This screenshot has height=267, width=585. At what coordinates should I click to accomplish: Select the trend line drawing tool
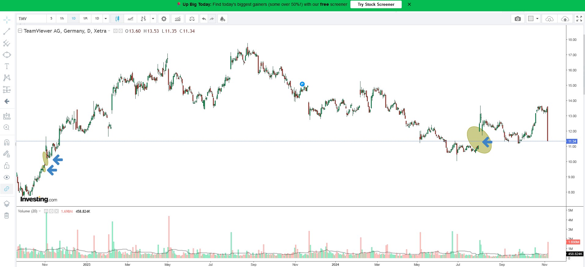click(x=7, y=31)
